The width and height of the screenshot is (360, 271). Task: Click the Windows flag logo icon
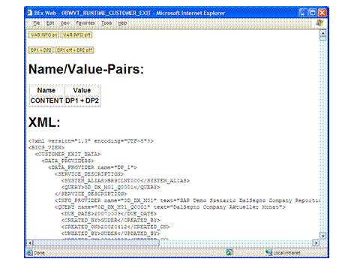click(319, 23)
